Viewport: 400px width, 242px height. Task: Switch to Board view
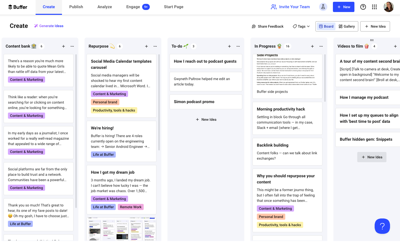[326, 26]
